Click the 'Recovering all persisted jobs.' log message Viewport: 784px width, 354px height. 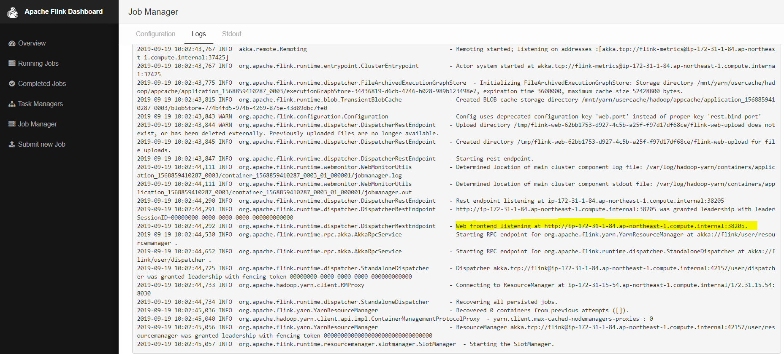point(507,302)
